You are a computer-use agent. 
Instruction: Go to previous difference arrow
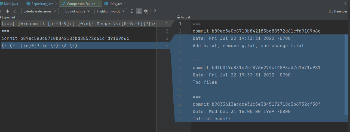(x=1, y=11)
